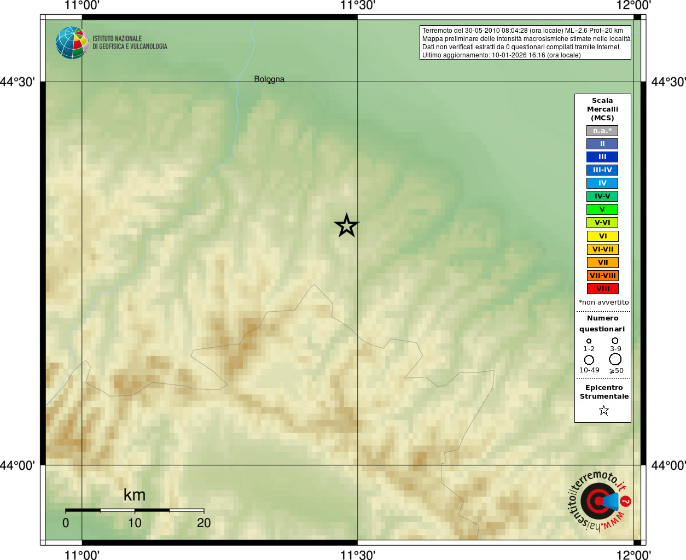
Task: Click the top 11°30' longitude label
Action: [x=358, y=5]
